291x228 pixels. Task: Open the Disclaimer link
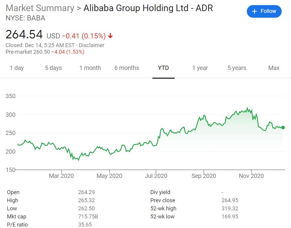click(x=91, y=45)
